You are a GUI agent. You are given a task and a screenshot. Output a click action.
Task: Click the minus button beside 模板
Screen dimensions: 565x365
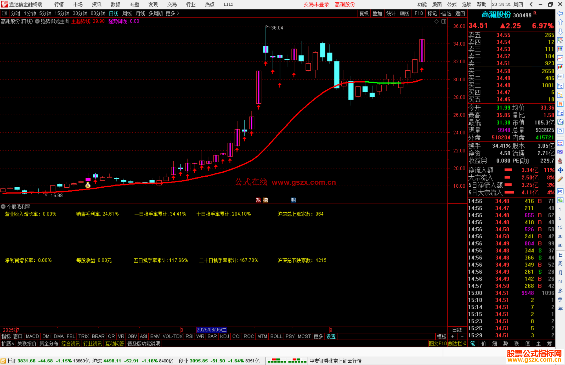coord(462,336)
